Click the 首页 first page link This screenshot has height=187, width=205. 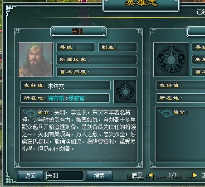(x=137, y=175)
